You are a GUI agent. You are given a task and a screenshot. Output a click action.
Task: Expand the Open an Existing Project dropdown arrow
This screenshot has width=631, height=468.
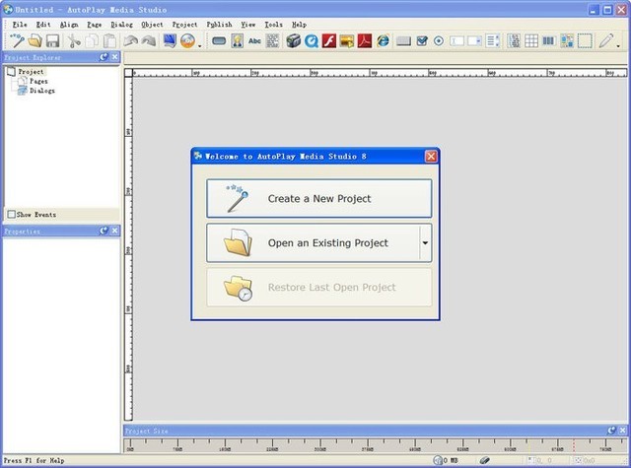click(x=424, y=242)
